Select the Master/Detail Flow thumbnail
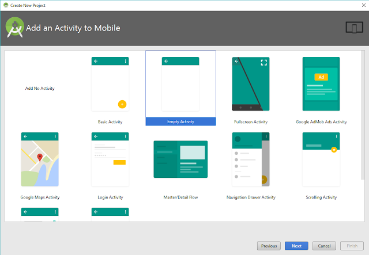This screenshot has height=255, width=369. point(180,159)
